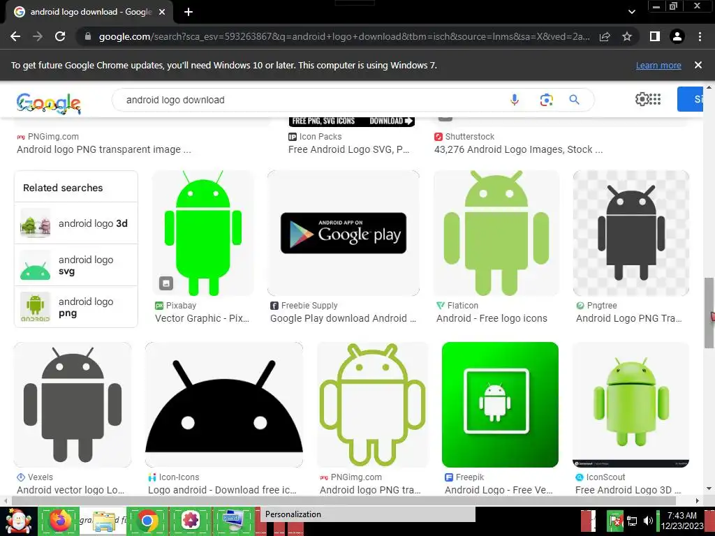This screenshot has width=715, height=536.
Task: Open File Explorer folder from taskbar
Action: pos(104,521)
